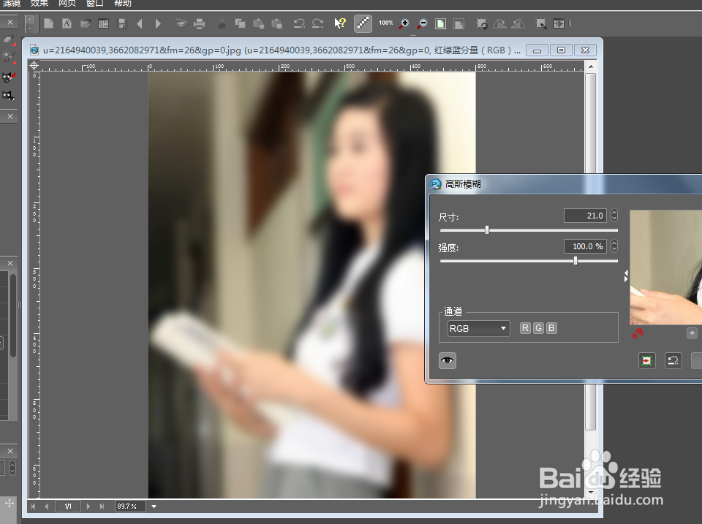
Task: Select the eraser tool in left panel
Action: point(8,39)
